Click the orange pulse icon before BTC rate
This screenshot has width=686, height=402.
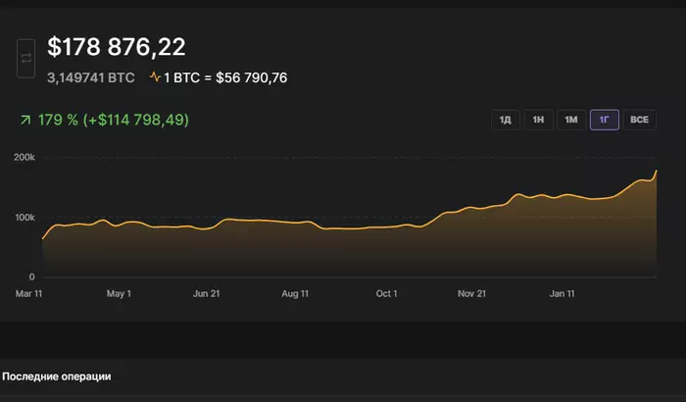(x=155, y=77)
